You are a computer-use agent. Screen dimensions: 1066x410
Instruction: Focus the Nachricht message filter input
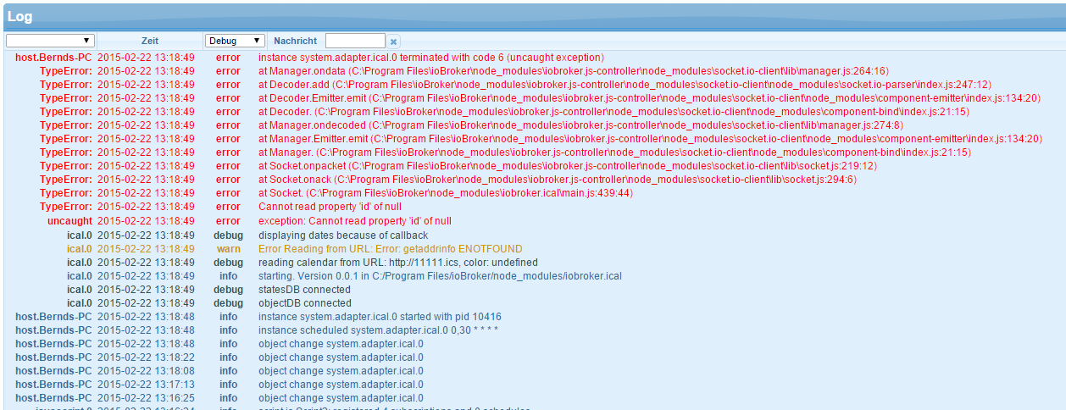tap(355, 41)
